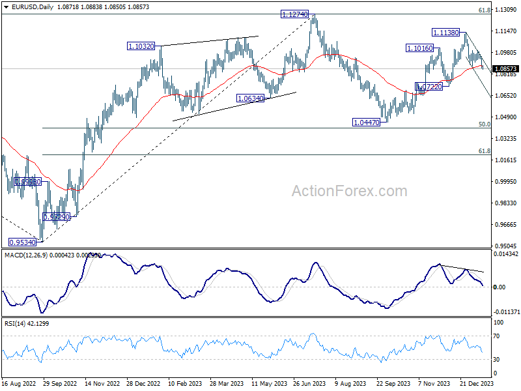Click the MACD -0.011371 scale value
Viewport: 521px width, 391px height.
pyautogui.click(x=507, y=312)
